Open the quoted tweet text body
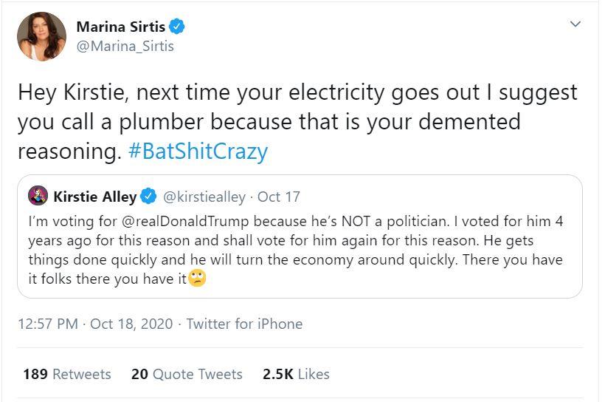The image size is (605, 402). [295, 251]
